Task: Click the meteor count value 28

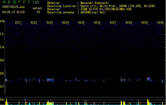Action: [38, 12]
